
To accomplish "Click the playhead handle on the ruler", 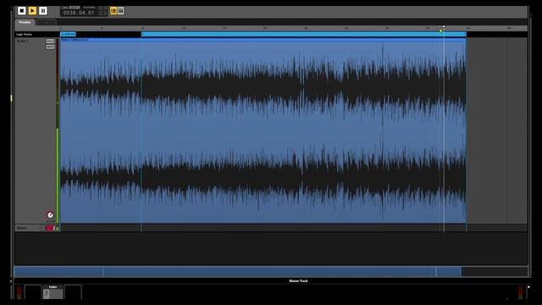I will tap(444, 26).
